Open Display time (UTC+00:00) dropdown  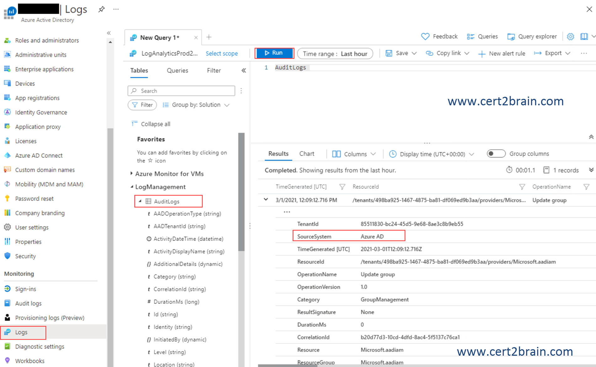[x=432, y=154]
